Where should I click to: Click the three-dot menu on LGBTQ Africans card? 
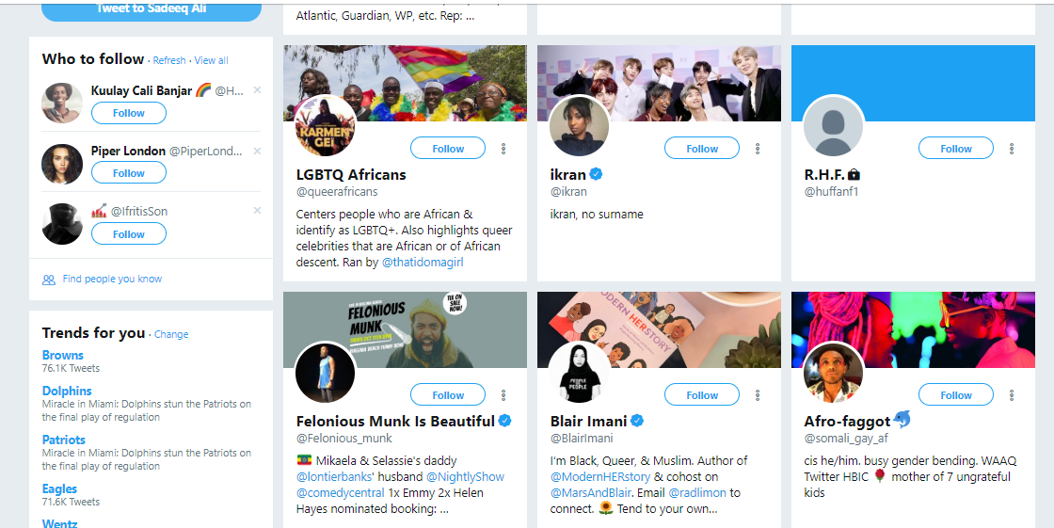point(503,149)
